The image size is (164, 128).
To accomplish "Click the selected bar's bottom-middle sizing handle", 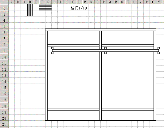I will 106,53.
